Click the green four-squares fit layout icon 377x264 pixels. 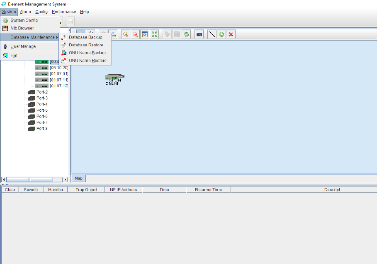click(154, 34)
